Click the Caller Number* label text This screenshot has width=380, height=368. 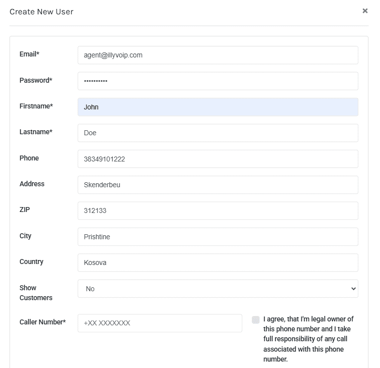43,322
